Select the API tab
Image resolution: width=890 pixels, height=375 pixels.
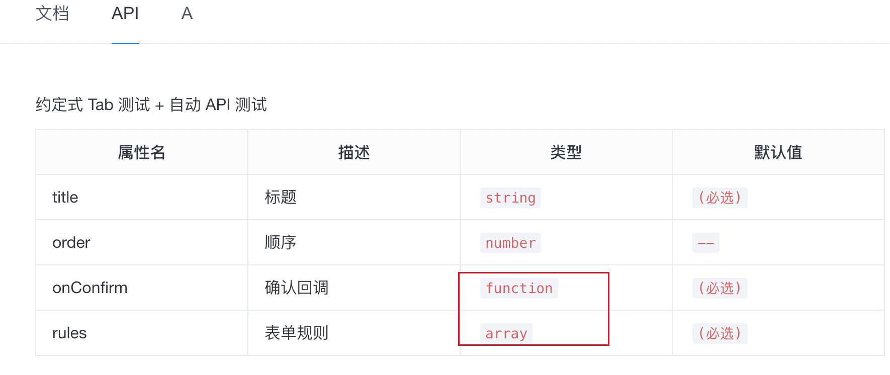[125, 14]
